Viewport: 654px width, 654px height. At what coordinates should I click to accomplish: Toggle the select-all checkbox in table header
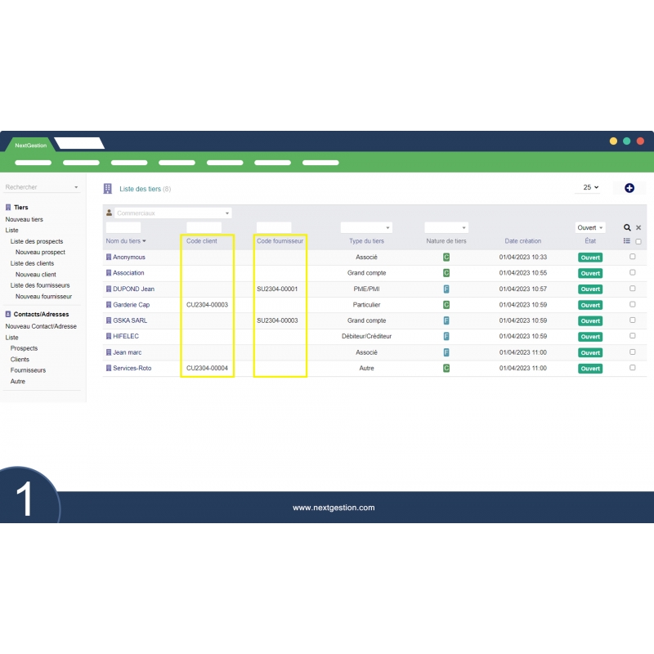pyautogui.click(x=638, y=241)
